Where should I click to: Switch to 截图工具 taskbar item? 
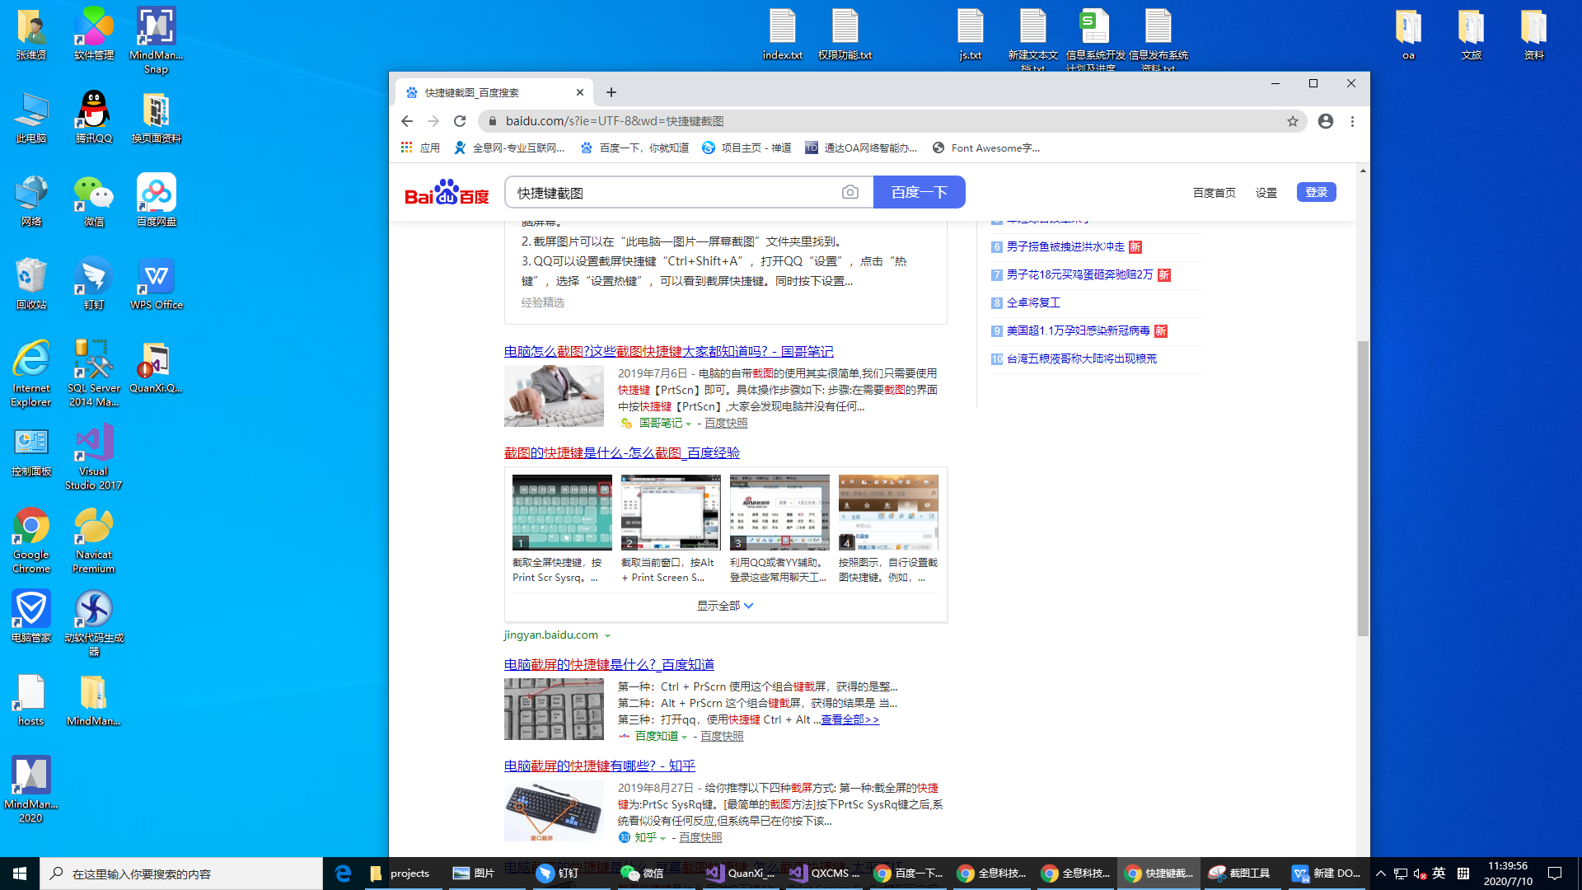(x=1241, y=874)
